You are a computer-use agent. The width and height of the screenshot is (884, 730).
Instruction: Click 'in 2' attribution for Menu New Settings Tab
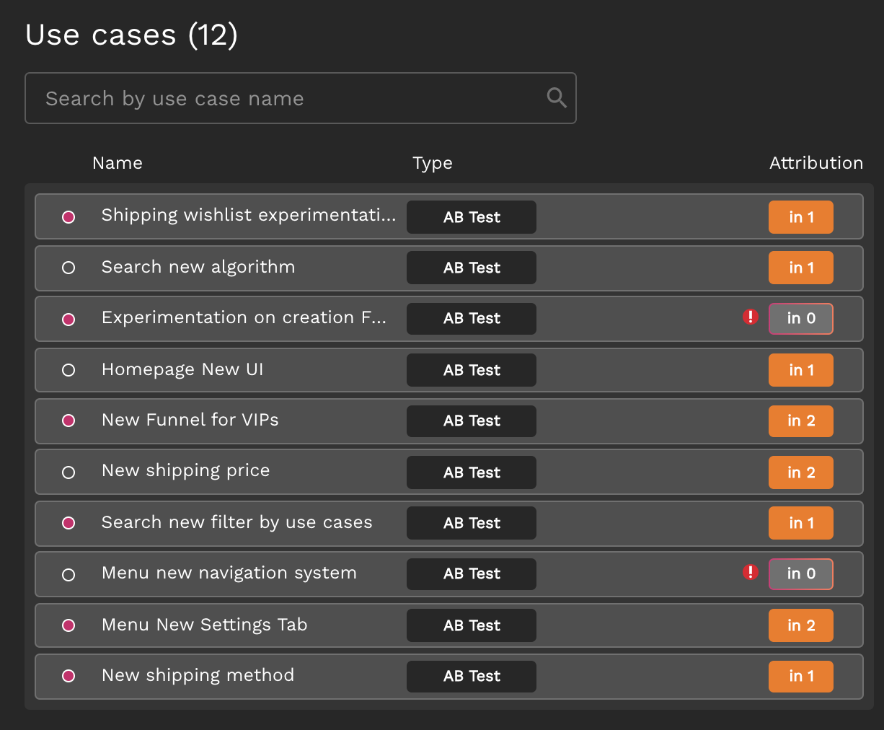tap(801, 625)
